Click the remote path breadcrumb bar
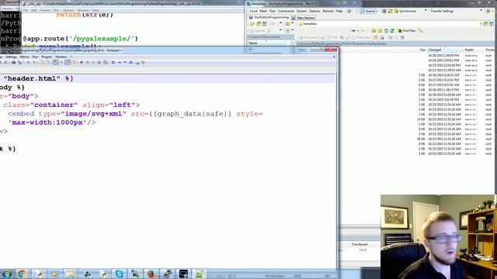 (x=396, y=43)
